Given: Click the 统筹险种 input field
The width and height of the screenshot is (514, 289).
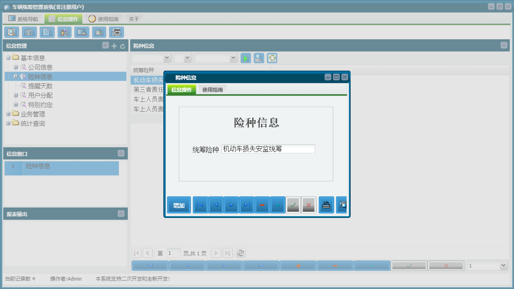Looking at the screenshot, I should 268,148.
